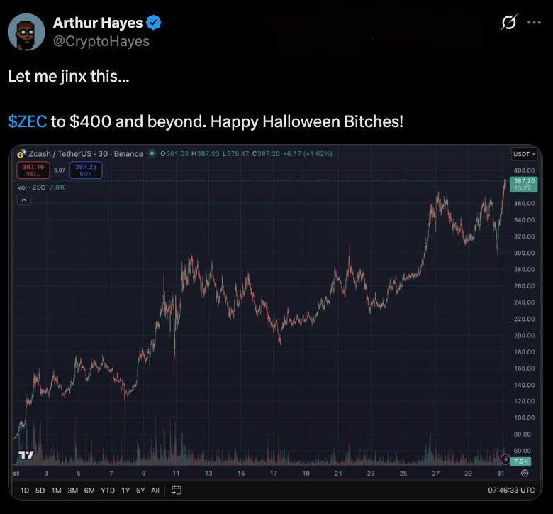Click the purple lightning bolt icon
553x514 pixels.
pos(504,461)
